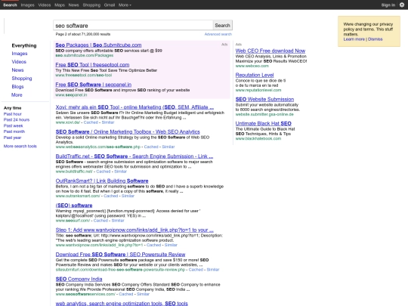The height and width of the screenshot is (306, 408).
Task: Open 'Free SEO Software | seopanel.in' ad
Action: (94, 85)
